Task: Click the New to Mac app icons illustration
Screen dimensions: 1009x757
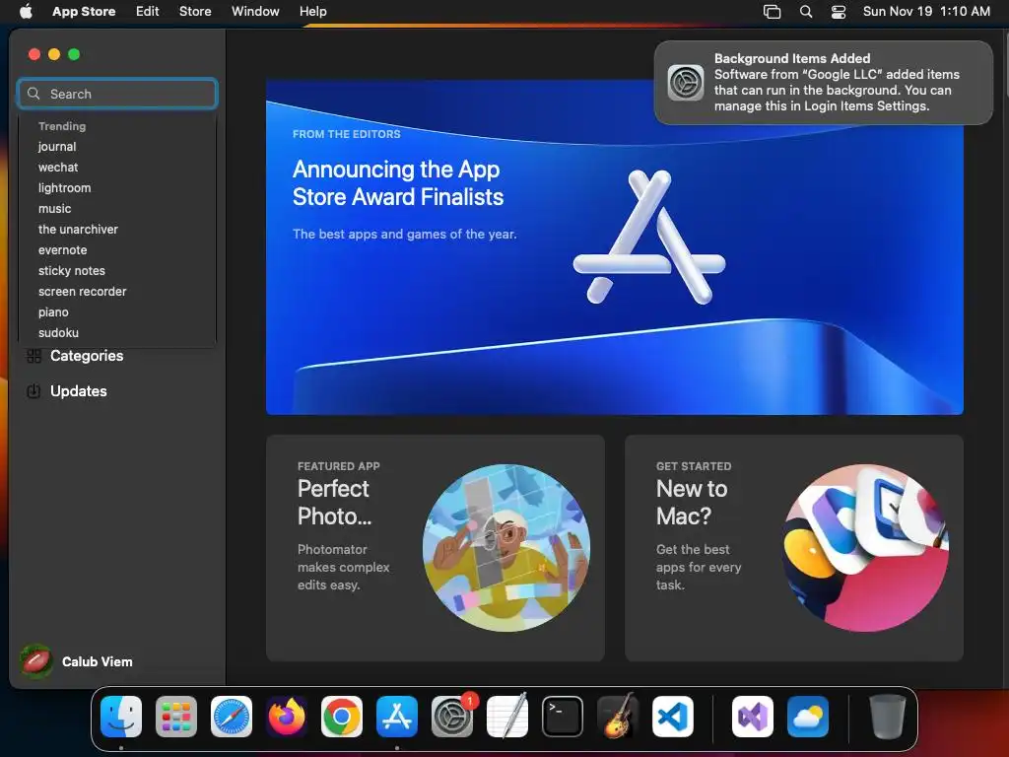Action: (865, 548)
